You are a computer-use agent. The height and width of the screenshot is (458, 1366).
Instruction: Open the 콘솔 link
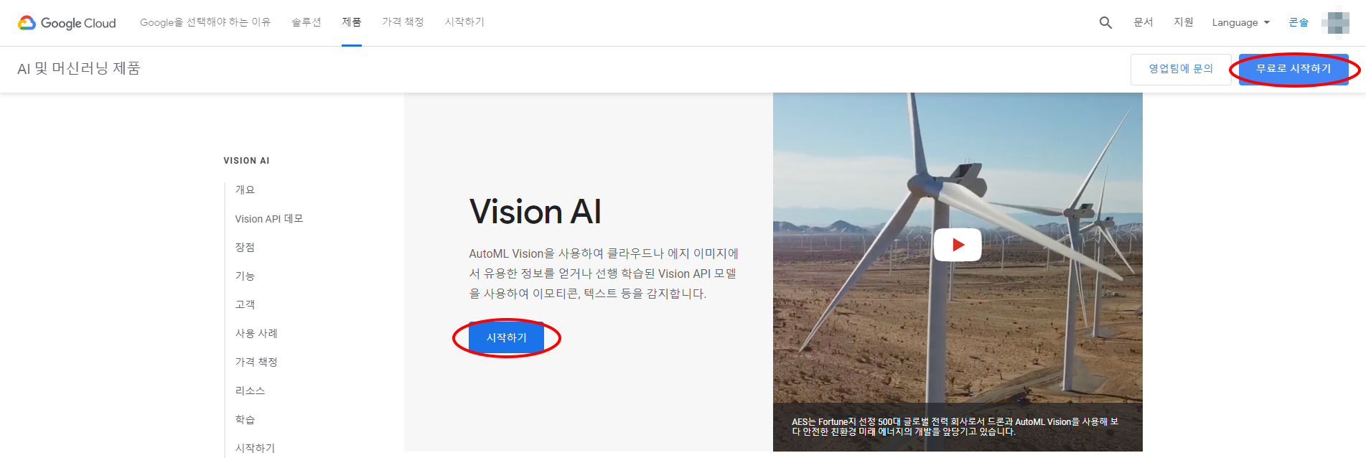(x=1299, y=22)
